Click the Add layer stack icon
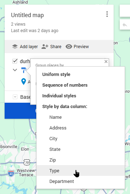 [x=15, y=46]
